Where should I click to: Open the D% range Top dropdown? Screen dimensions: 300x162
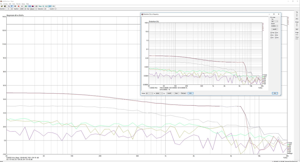click(x=274, y=21)
